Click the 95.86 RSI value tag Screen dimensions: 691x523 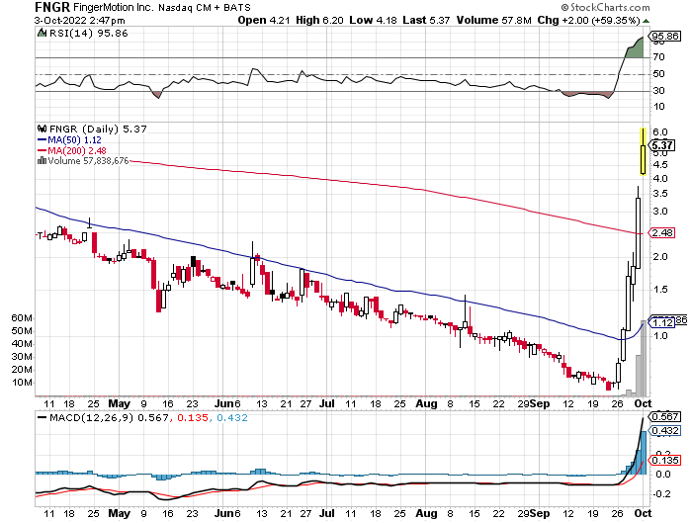(x=665, y=37)
